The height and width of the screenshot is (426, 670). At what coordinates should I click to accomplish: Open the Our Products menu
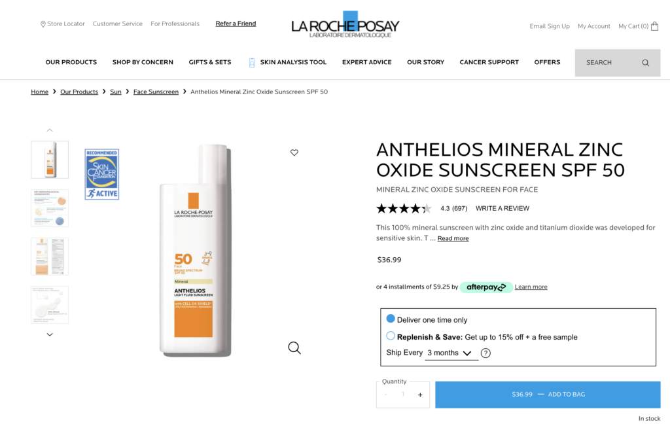coord(71,62)
